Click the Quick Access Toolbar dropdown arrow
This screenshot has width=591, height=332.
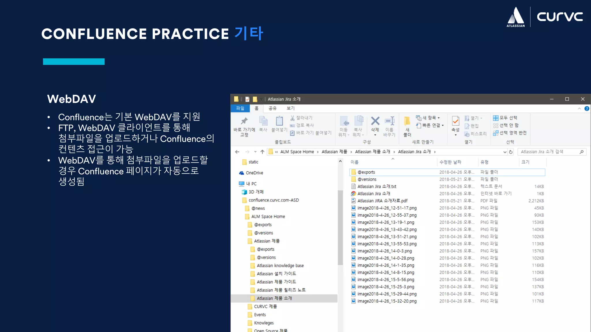[261, 99]
